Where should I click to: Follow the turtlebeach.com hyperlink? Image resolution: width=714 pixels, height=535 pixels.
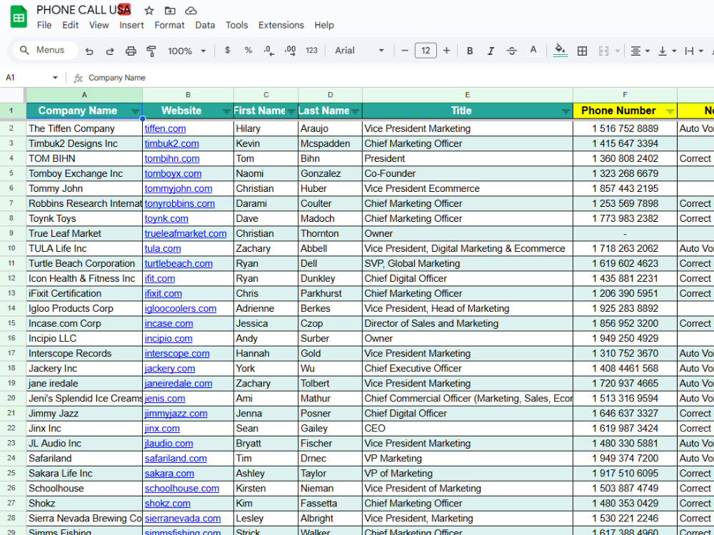point(178,264)
